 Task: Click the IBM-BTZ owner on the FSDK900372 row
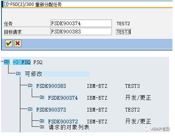97,122
